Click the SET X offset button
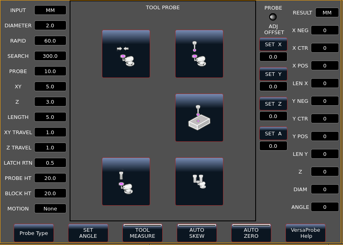Image resolution: width=343 pixels, height=245 pixels. [273, 45]
